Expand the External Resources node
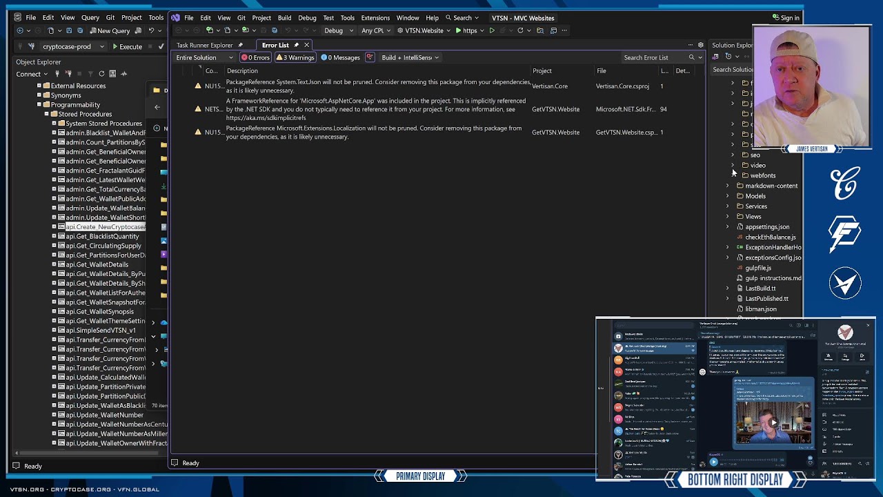 tap(39, 86)
